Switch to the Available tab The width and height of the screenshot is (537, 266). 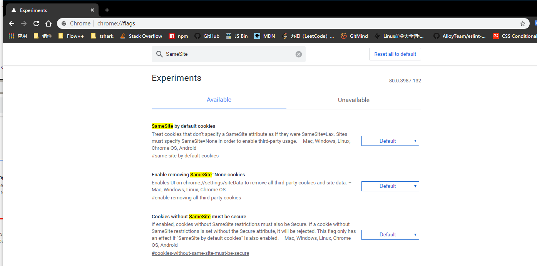[219, 100]
